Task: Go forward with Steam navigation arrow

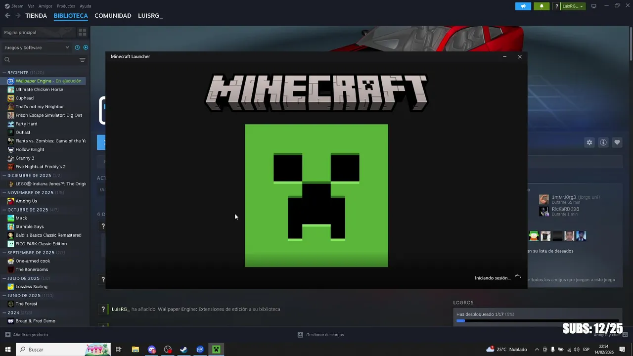Action: (18, 16)
